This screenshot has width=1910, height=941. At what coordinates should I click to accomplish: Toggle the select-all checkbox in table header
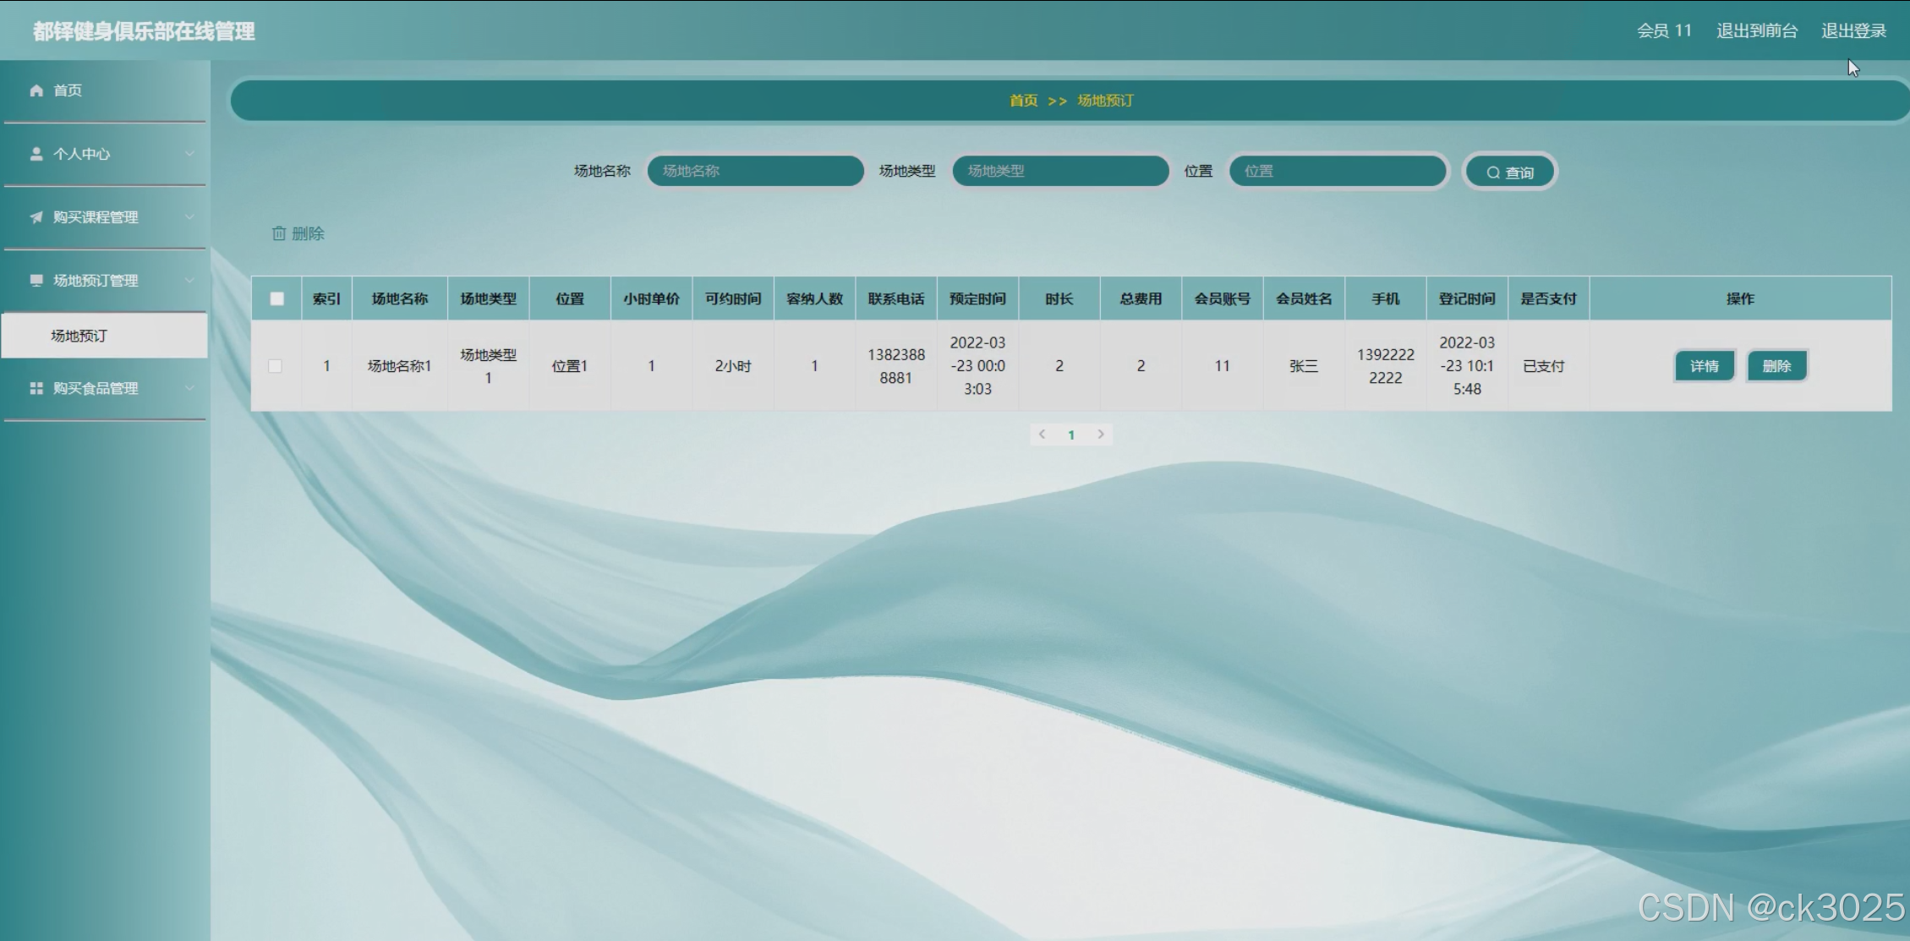(x=276, y=298)
